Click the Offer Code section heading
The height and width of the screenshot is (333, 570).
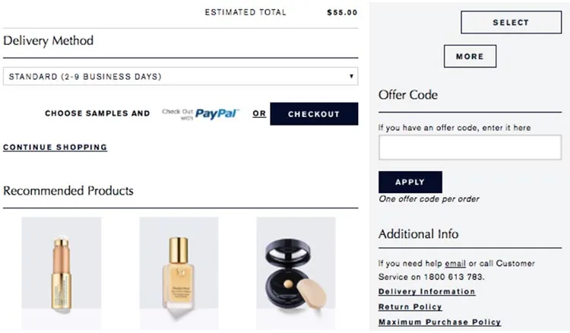click(x=408, y=95)
